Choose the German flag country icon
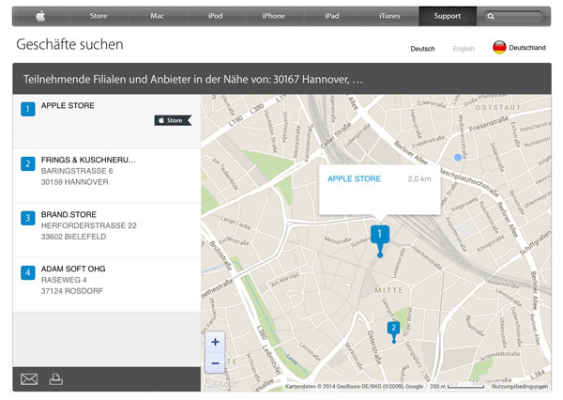Image resolution: width=563 pixels, height=400 pixels. pyautogui.click(x=499, y=48)
